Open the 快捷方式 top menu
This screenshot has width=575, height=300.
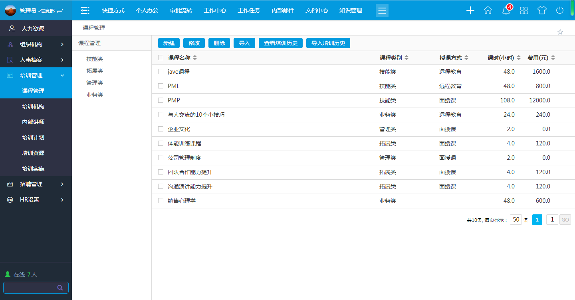point(113,10)
